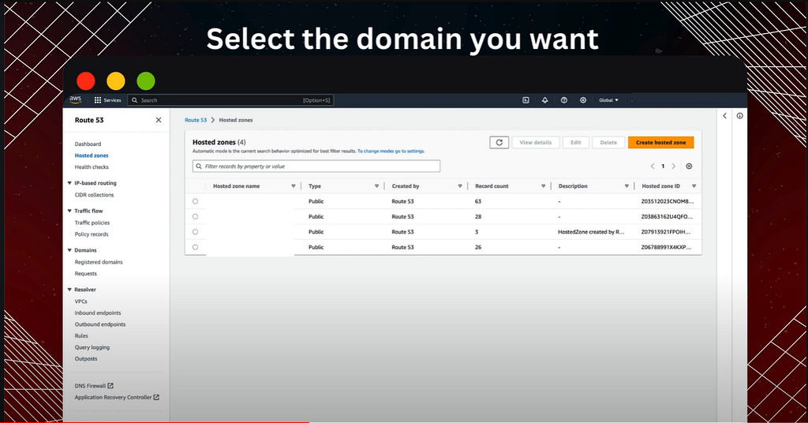
Task: Collapse the Traffic flow section
Action: pos(69,211)
